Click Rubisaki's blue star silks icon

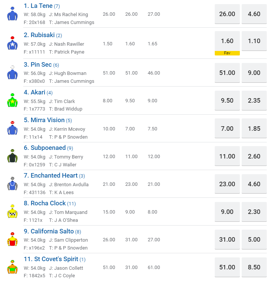[12, 43]
